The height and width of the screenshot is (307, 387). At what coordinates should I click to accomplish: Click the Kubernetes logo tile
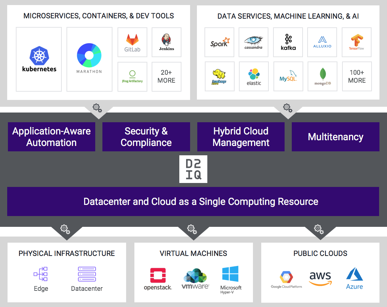click(x=39, y=59)
